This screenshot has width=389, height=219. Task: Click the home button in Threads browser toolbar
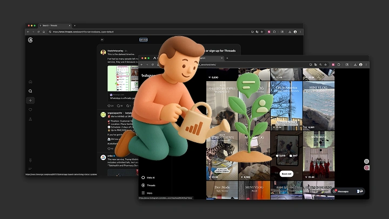[44, 32]
